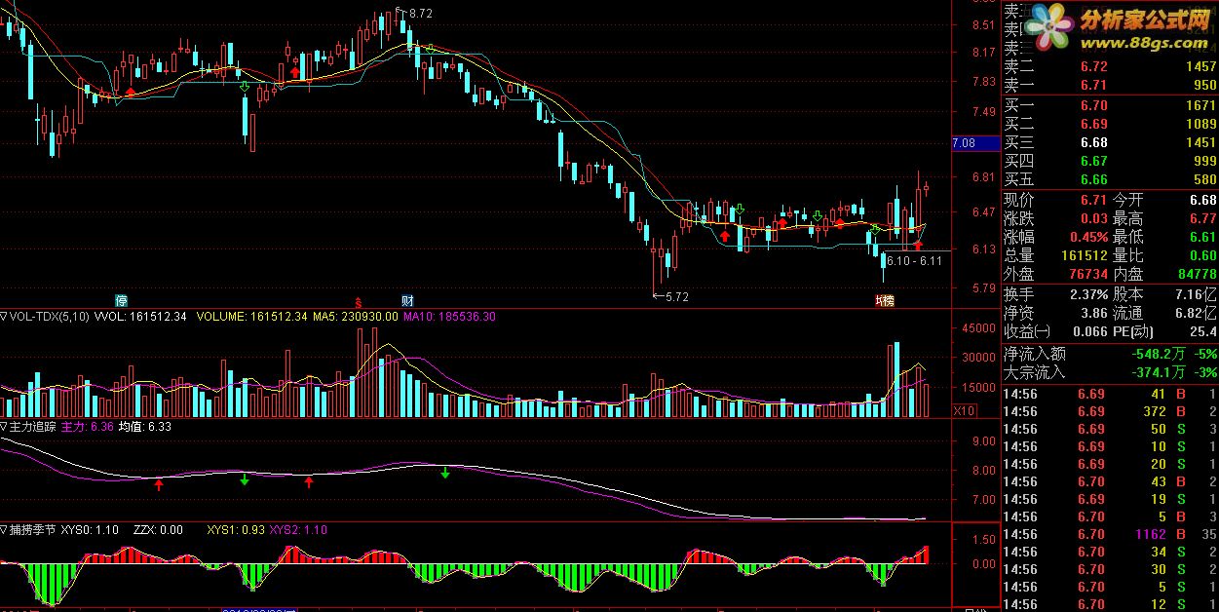The width and height of the screenshot is (1219, 612).
Task: Click the 总量 161512 value
Action: (1084, 255)
